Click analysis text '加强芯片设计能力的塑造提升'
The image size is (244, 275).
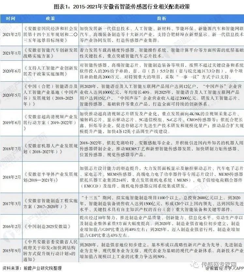point(161,177)
